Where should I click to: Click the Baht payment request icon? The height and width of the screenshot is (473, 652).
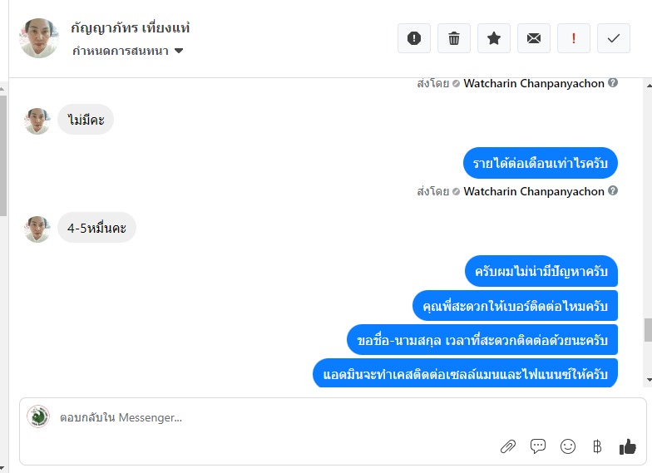click(x=597, y=446)
